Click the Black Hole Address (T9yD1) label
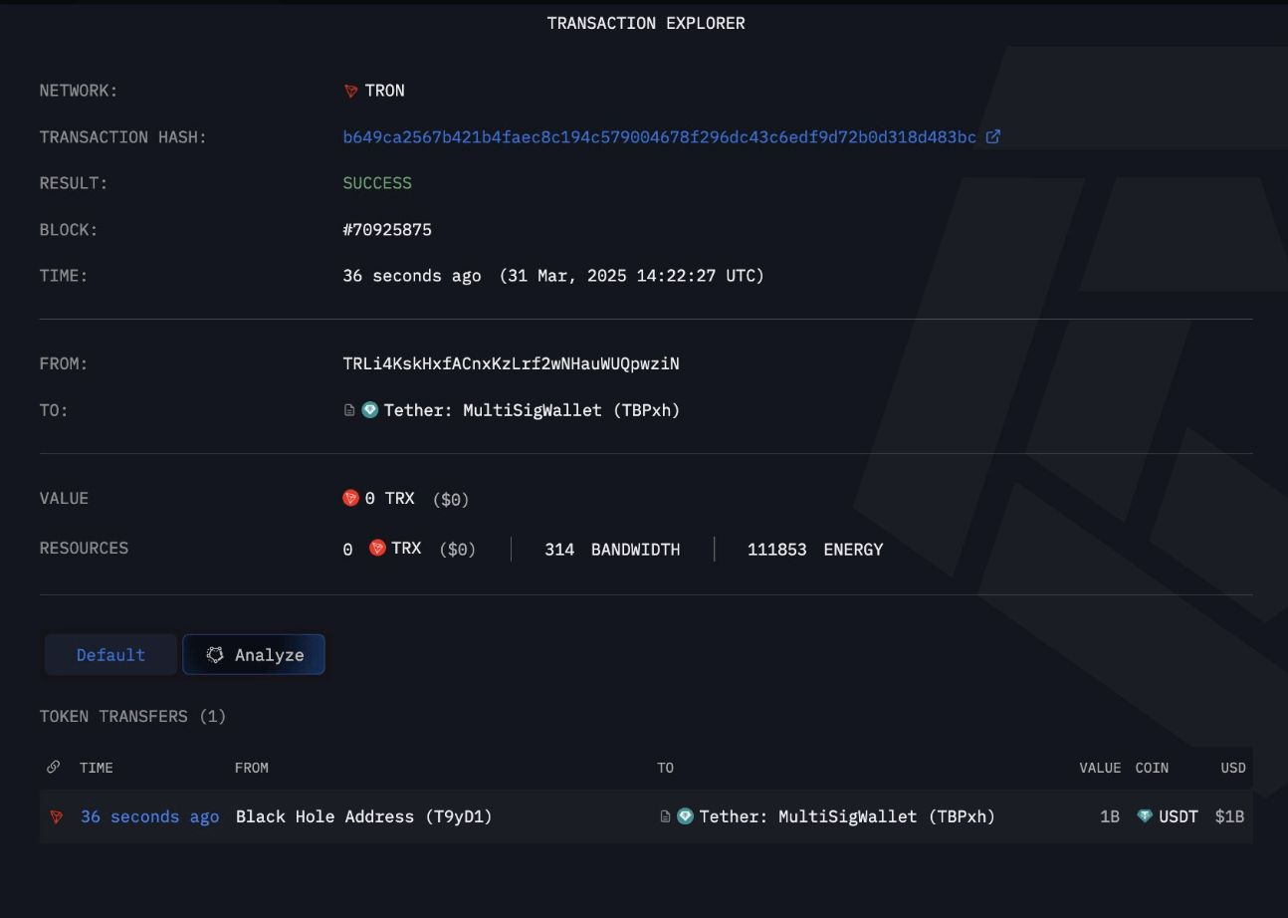1288x918 pixels. click(363, 815)
